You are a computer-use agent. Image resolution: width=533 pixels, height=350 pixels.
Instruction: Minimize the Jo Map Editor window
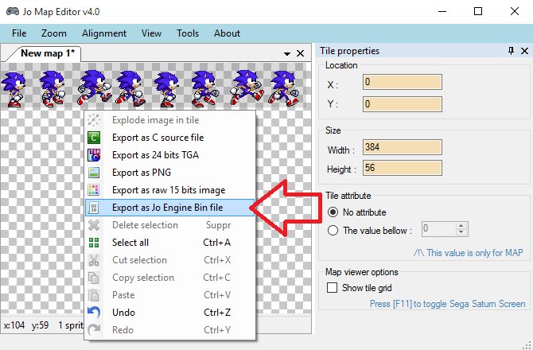[x=442, y=11]
